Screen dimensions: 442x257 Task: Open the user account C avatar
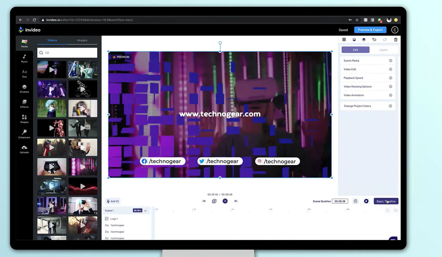click(x=395, y=30)
